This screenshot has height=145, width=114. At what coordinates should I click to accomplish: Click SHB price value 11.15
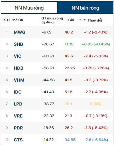(x=69, y=44)
